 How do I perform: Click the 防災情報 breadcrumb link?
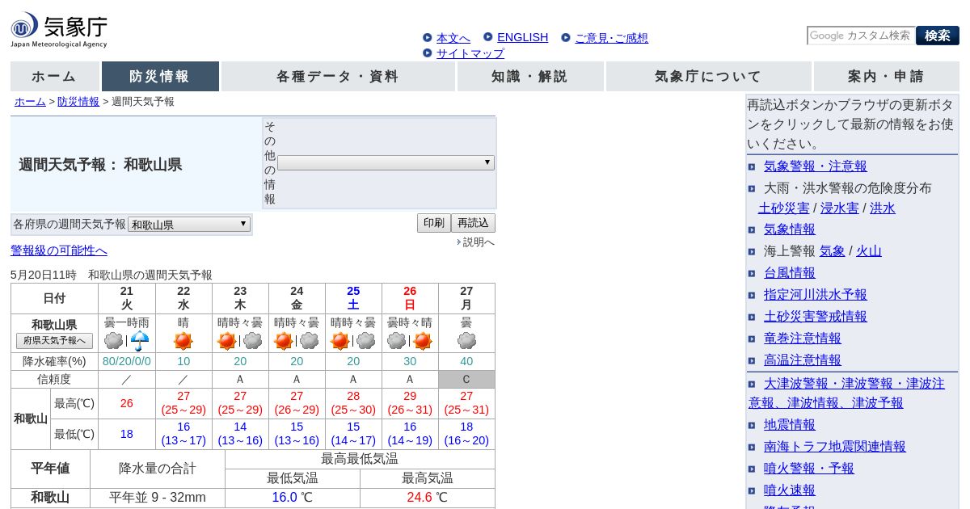78,102
